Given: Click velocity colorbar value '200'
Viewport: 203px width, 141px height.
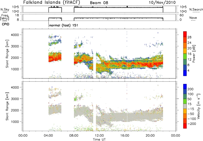Looking at the screenshot, I should (x=191, y=89).
